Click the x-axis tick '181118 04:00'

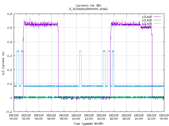[x=39, y=117]
